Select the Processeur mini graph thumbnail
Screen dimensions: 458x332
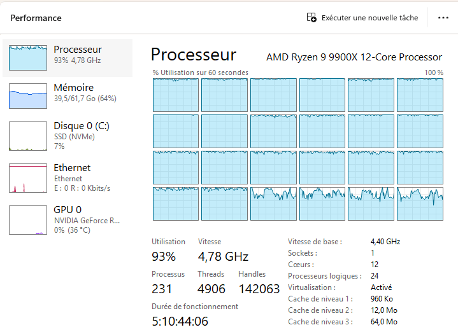28,57
